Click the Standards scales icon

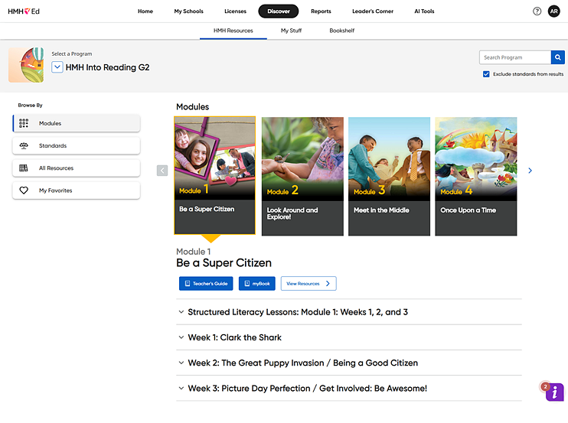click(x=24, y=146)
